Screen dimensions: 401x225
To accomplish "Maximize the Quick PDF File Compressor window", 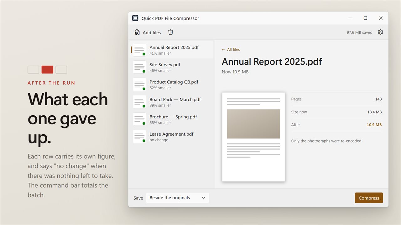I will click(x=365, y=18).
